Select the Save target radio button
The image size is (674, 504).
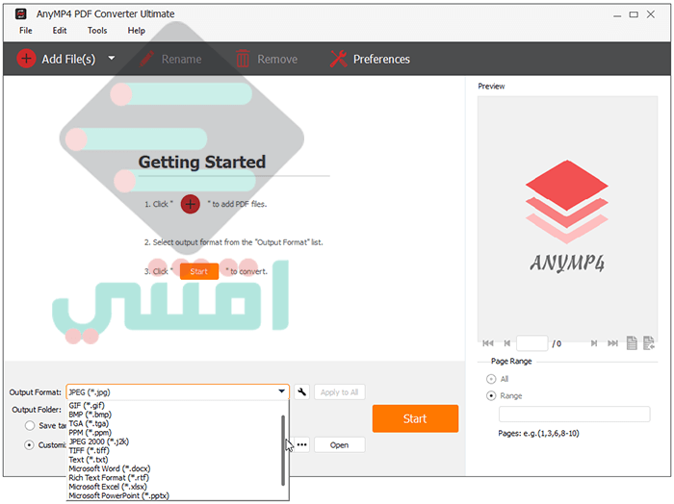click(30, 425)
